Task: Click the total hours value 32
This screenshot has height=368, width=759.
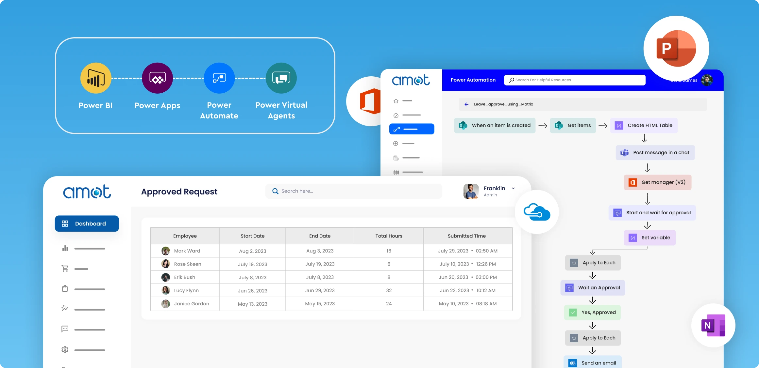Action: pos(389,290)
